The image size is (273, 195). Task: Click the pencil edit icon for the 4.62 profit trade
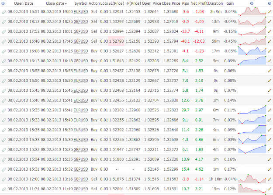(270, 169)
